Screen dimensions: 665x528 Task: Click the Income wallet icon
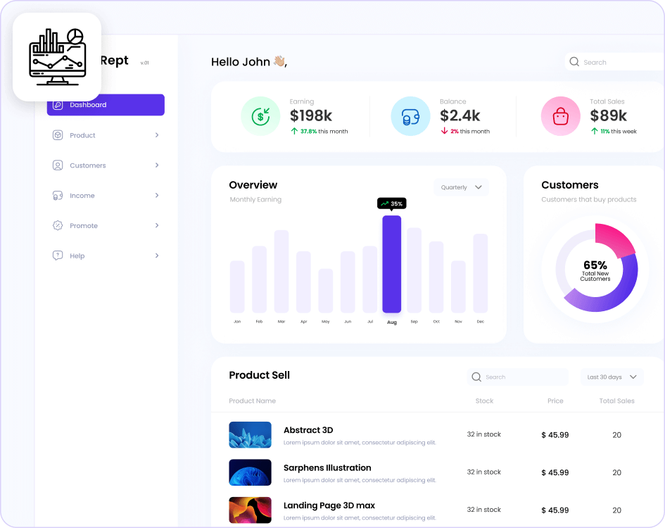pyautogui.click(x=58, y=195)
